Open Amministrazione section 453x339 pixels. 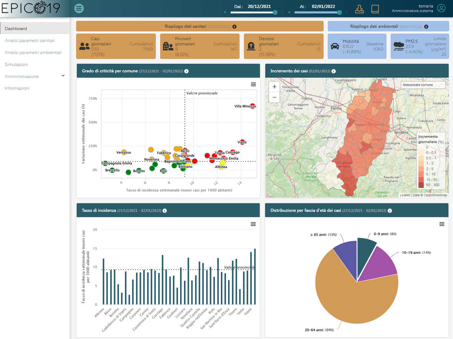click(35, 76)
